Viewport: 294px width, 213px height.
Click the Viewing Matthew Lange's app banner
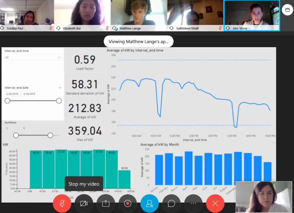click(138, 42)
